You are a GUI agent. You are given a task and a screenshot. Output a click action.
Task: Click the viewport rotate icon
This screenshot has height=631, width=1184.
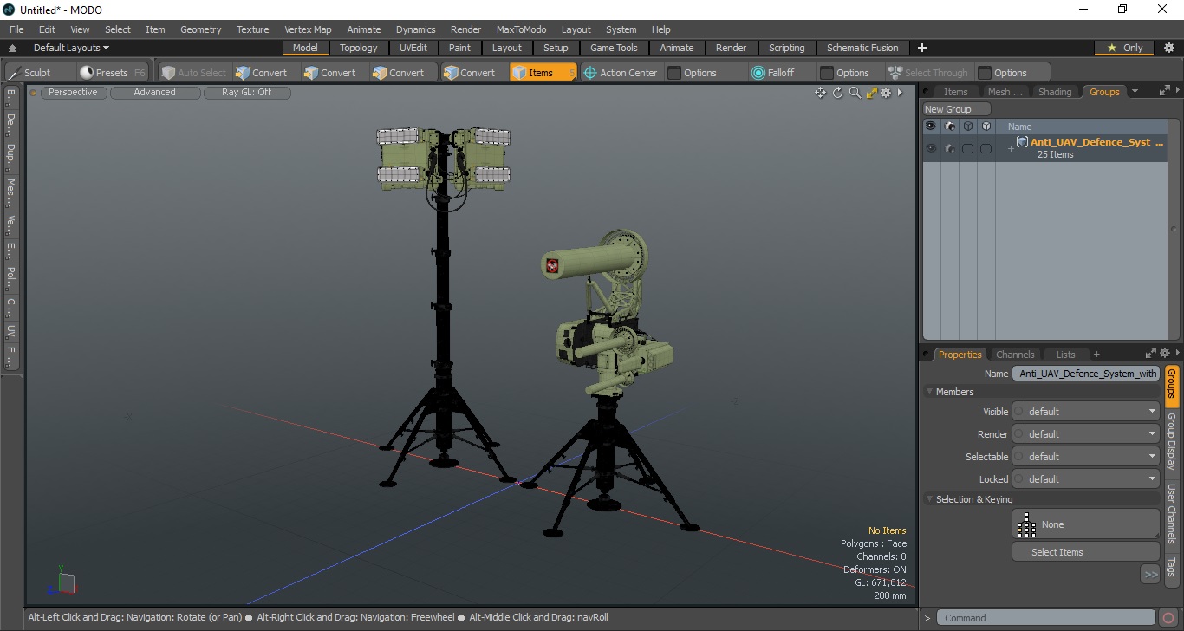click(x=838, y=93)
